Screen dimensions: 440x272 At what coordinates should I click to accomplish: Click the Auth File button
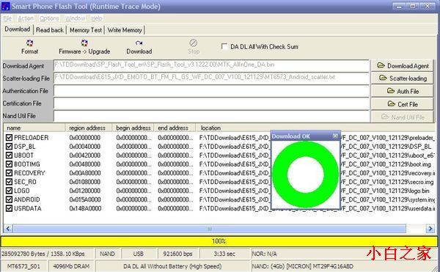pyautogui.click(x=403, y=91)
